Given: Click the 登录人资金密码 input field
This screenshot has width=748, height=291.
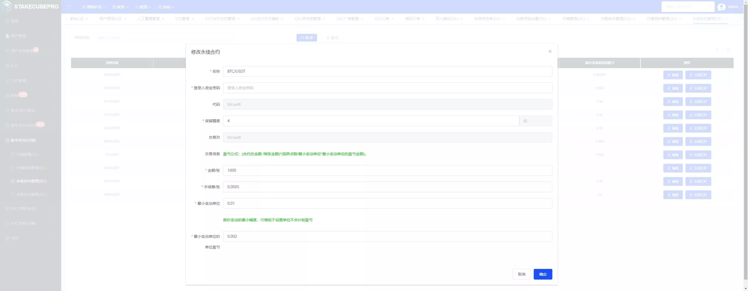Looking at the screenshot, I should [387, 88].
